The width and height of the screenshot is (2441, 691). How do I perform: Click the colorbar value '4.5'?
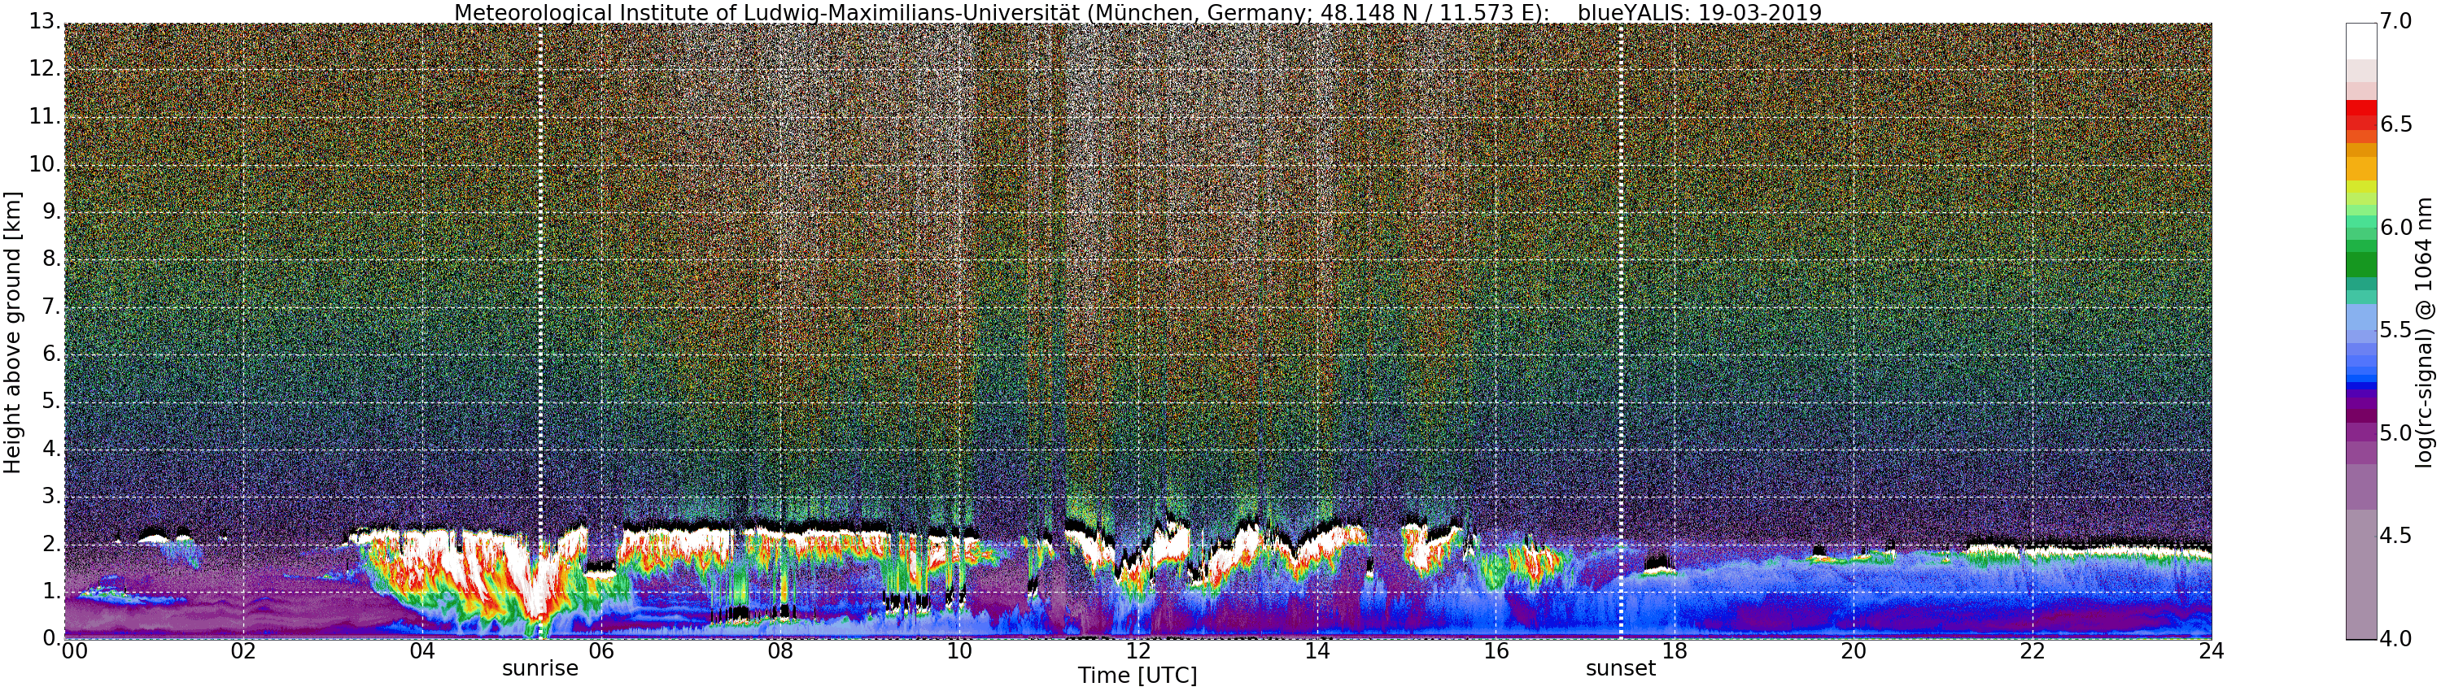2396,536
